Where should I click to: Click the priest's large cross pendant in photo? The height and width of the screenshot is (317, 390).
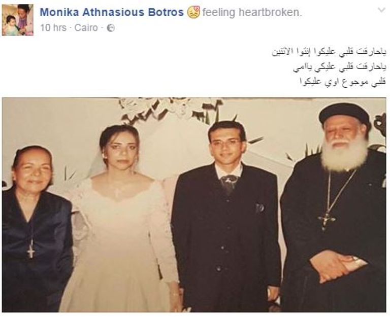(327, 220)
